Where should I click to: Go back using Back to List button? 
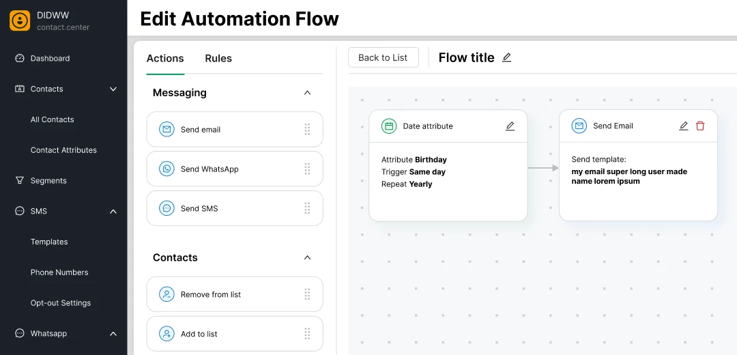coord(383,58)
